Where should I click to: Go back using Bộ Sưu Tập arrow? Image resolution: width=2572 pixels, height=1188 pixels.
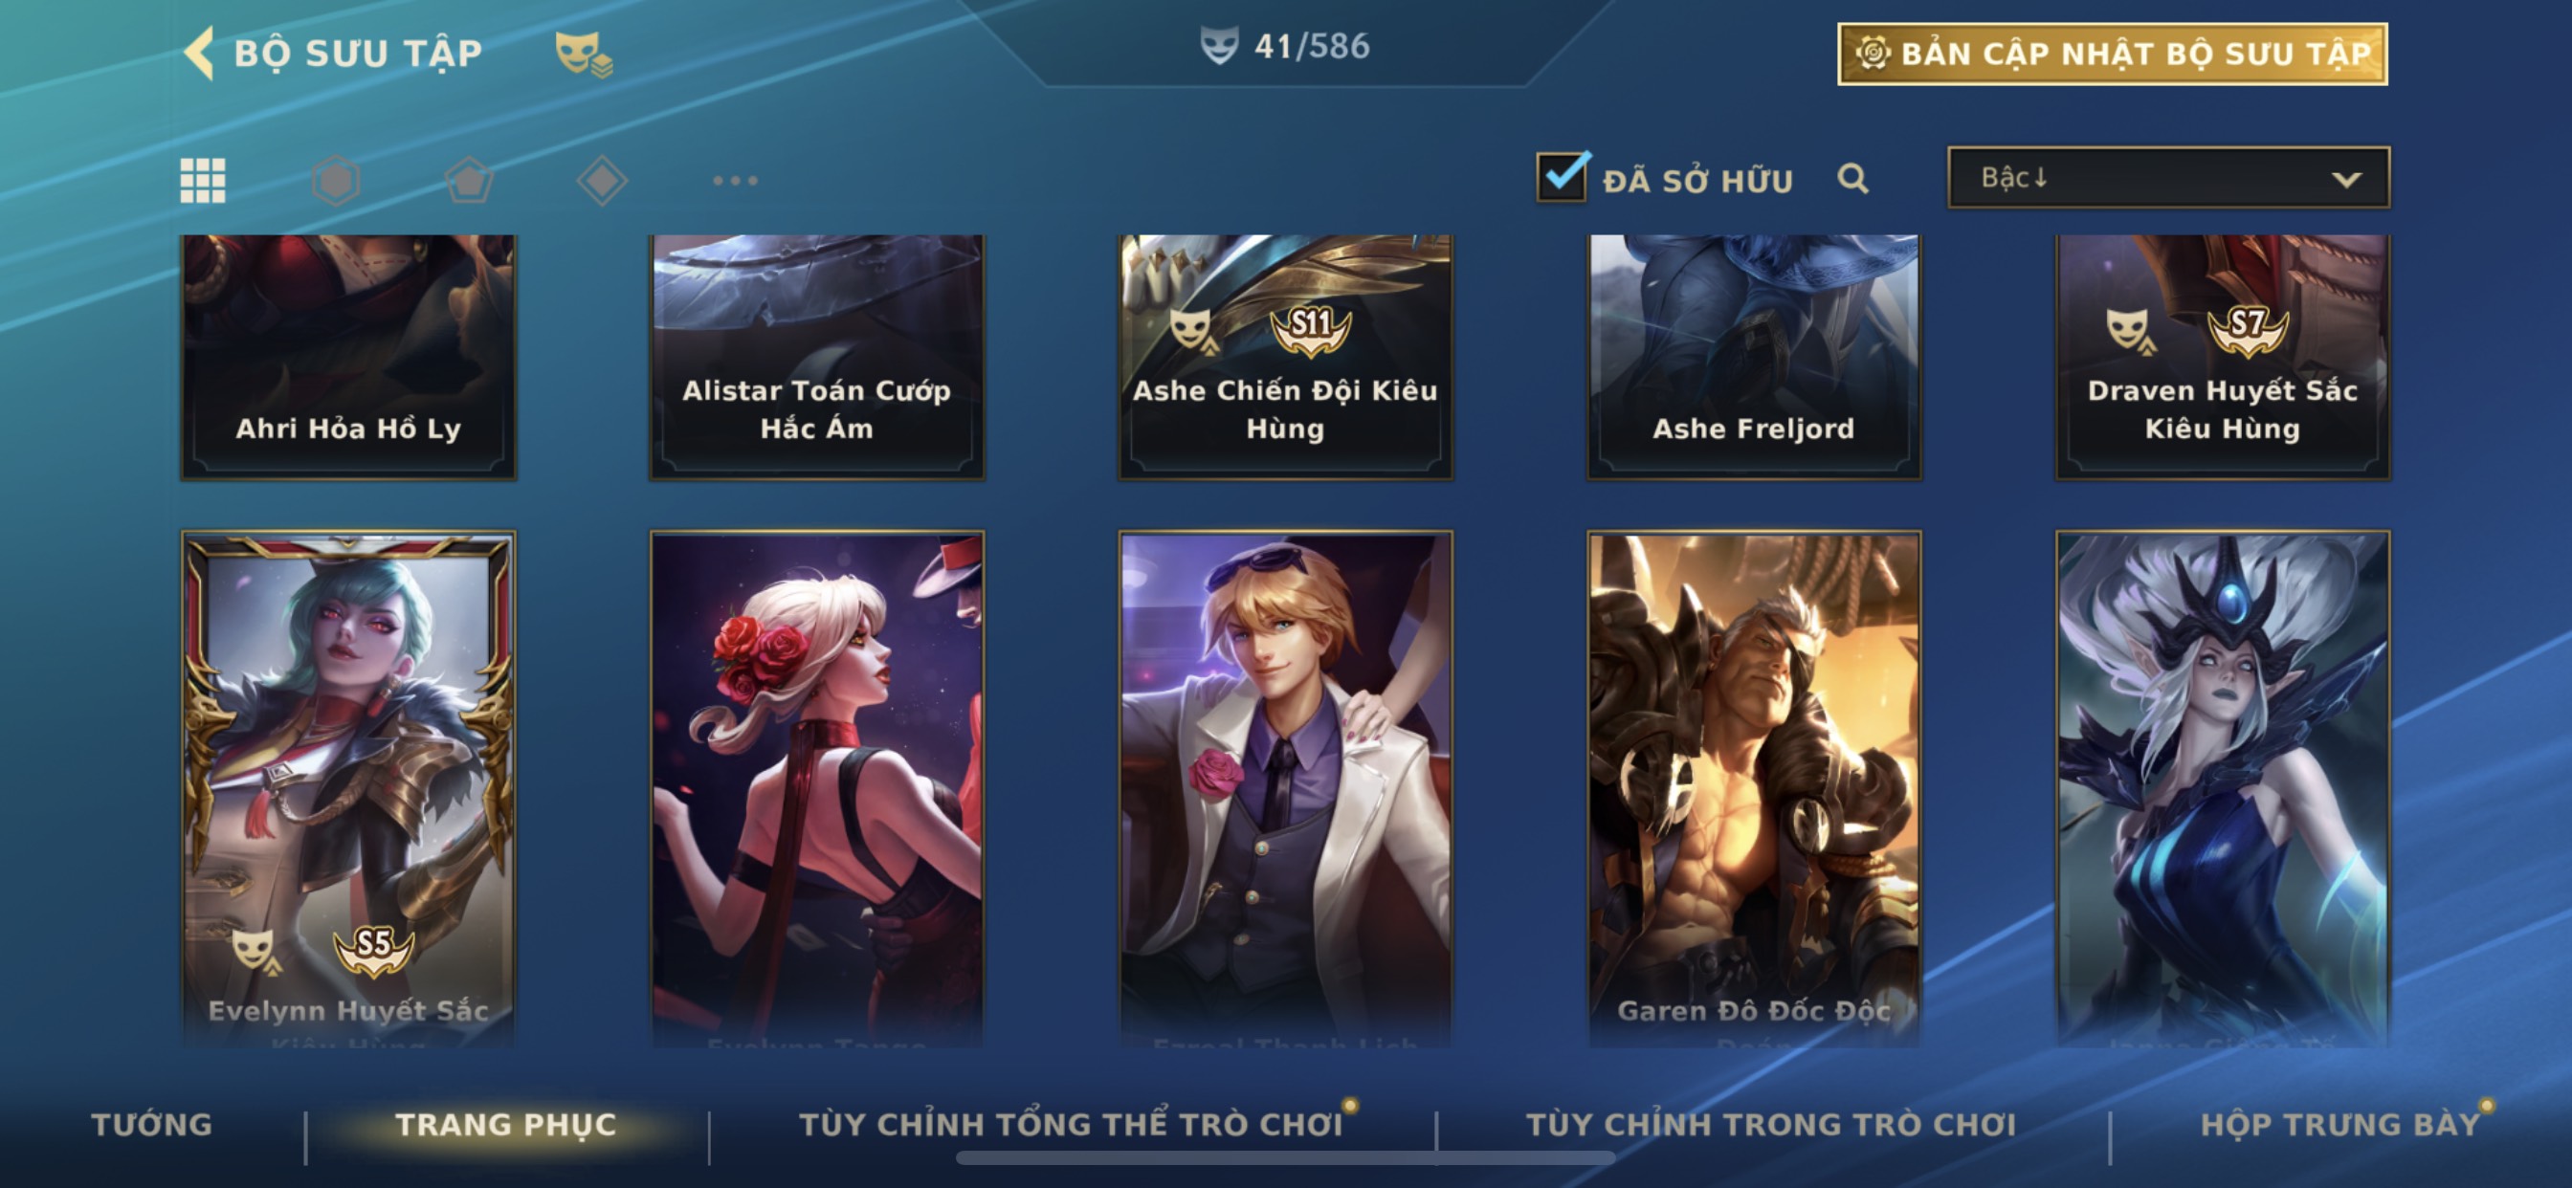tap(200, 53)
